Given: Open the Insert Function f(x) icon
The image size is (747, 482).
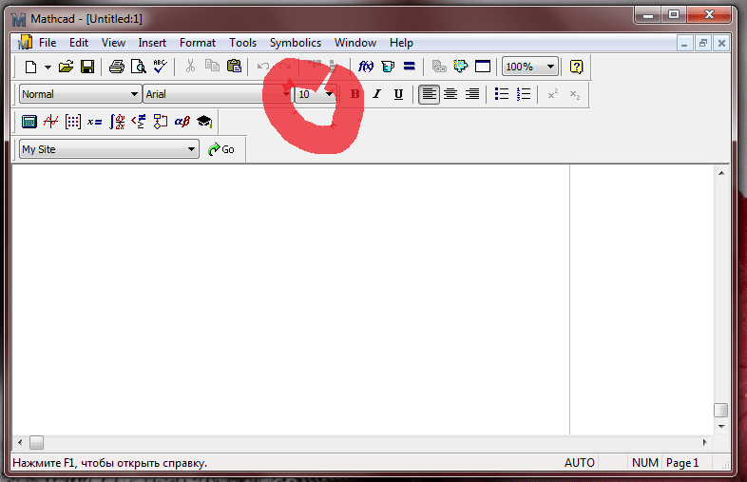Looking at the screenshot, I should click(x=366, y=67).
